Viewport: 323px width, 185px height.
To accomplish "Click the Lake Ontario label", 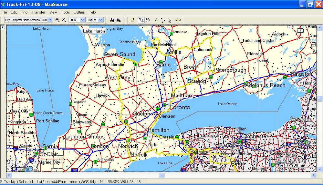I will [228, 104].
